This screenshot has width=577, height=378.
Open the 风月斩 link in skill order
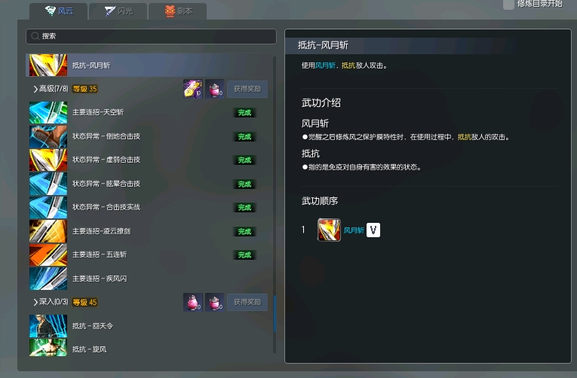coord(354,230)
